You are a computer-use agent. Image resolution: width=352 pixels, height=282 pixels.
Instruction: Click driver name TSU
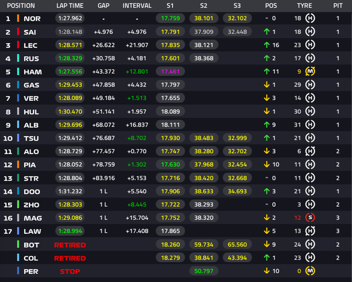[31, 138]
